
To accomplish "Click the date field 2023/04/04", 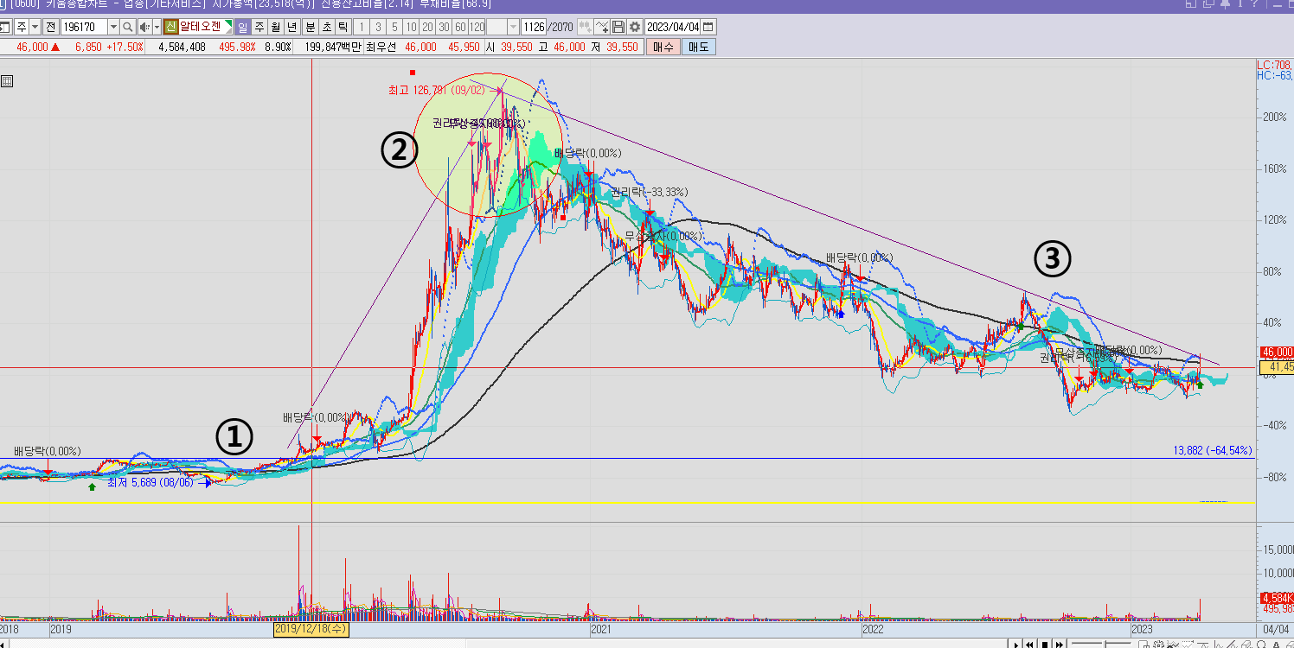I will (672, 27).
